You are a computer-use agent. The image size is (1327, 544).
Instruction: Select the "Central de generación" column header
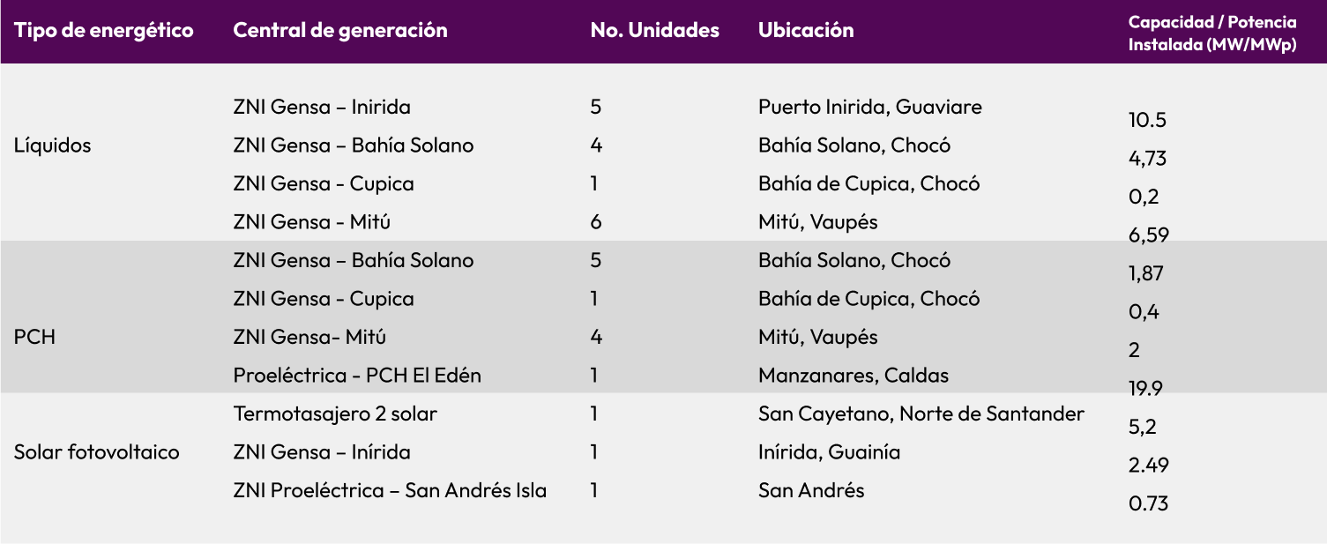[340, 30]
